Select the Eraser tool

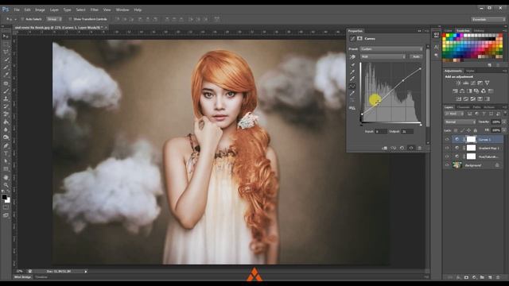(6, 114)
